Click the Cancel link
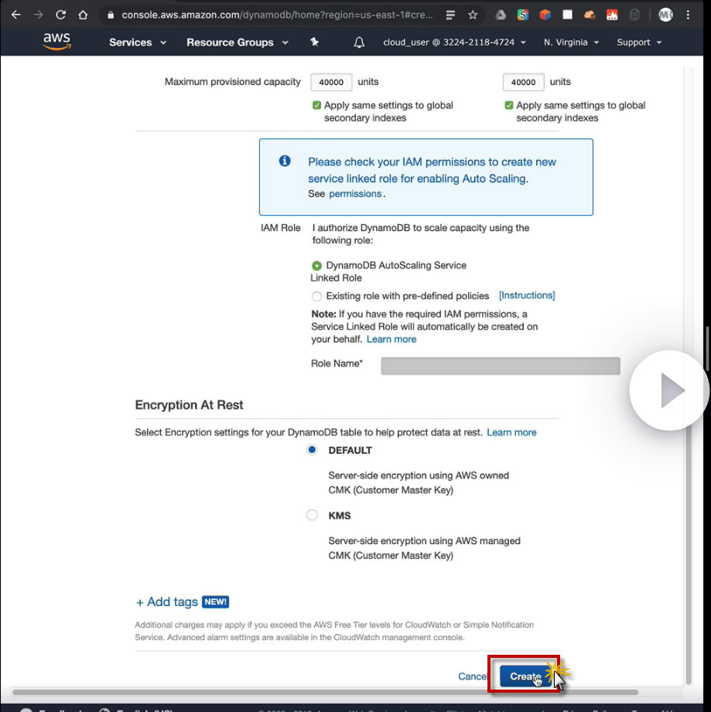This screenshot has width=711, height=712. coord(473,676)
